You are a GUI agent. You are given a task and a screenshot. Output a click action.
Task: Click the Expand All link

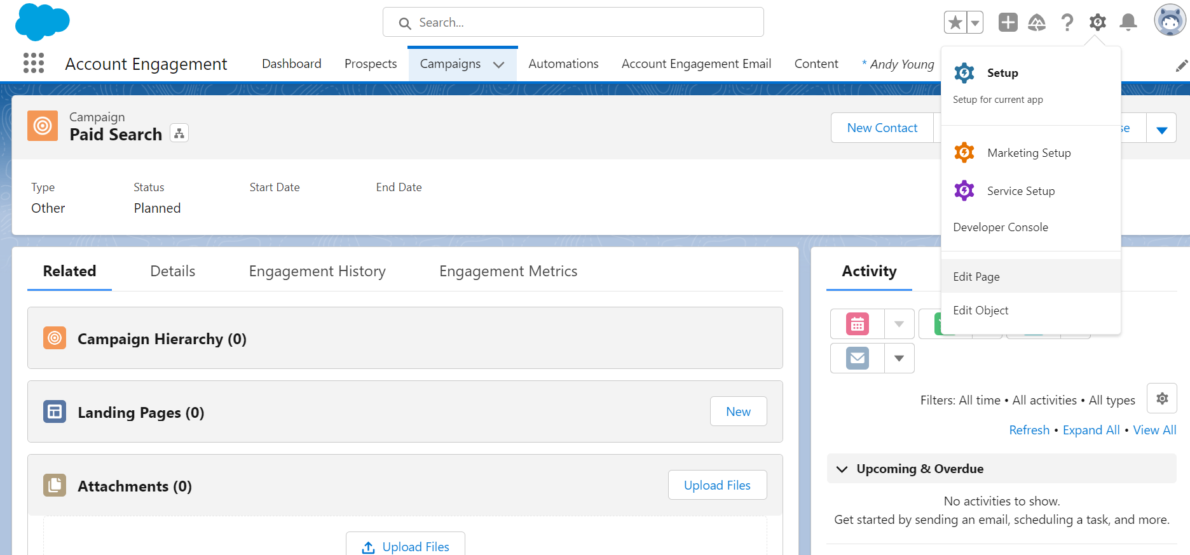point(1091,430)
